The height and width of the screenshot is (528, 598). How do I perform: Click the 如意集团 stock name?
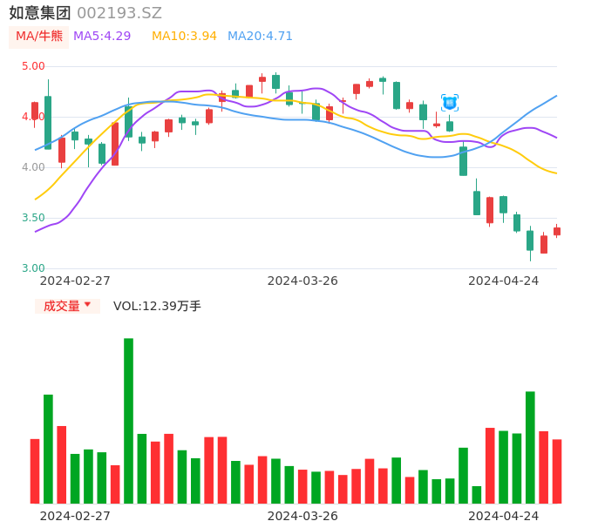tap(40, 13)
